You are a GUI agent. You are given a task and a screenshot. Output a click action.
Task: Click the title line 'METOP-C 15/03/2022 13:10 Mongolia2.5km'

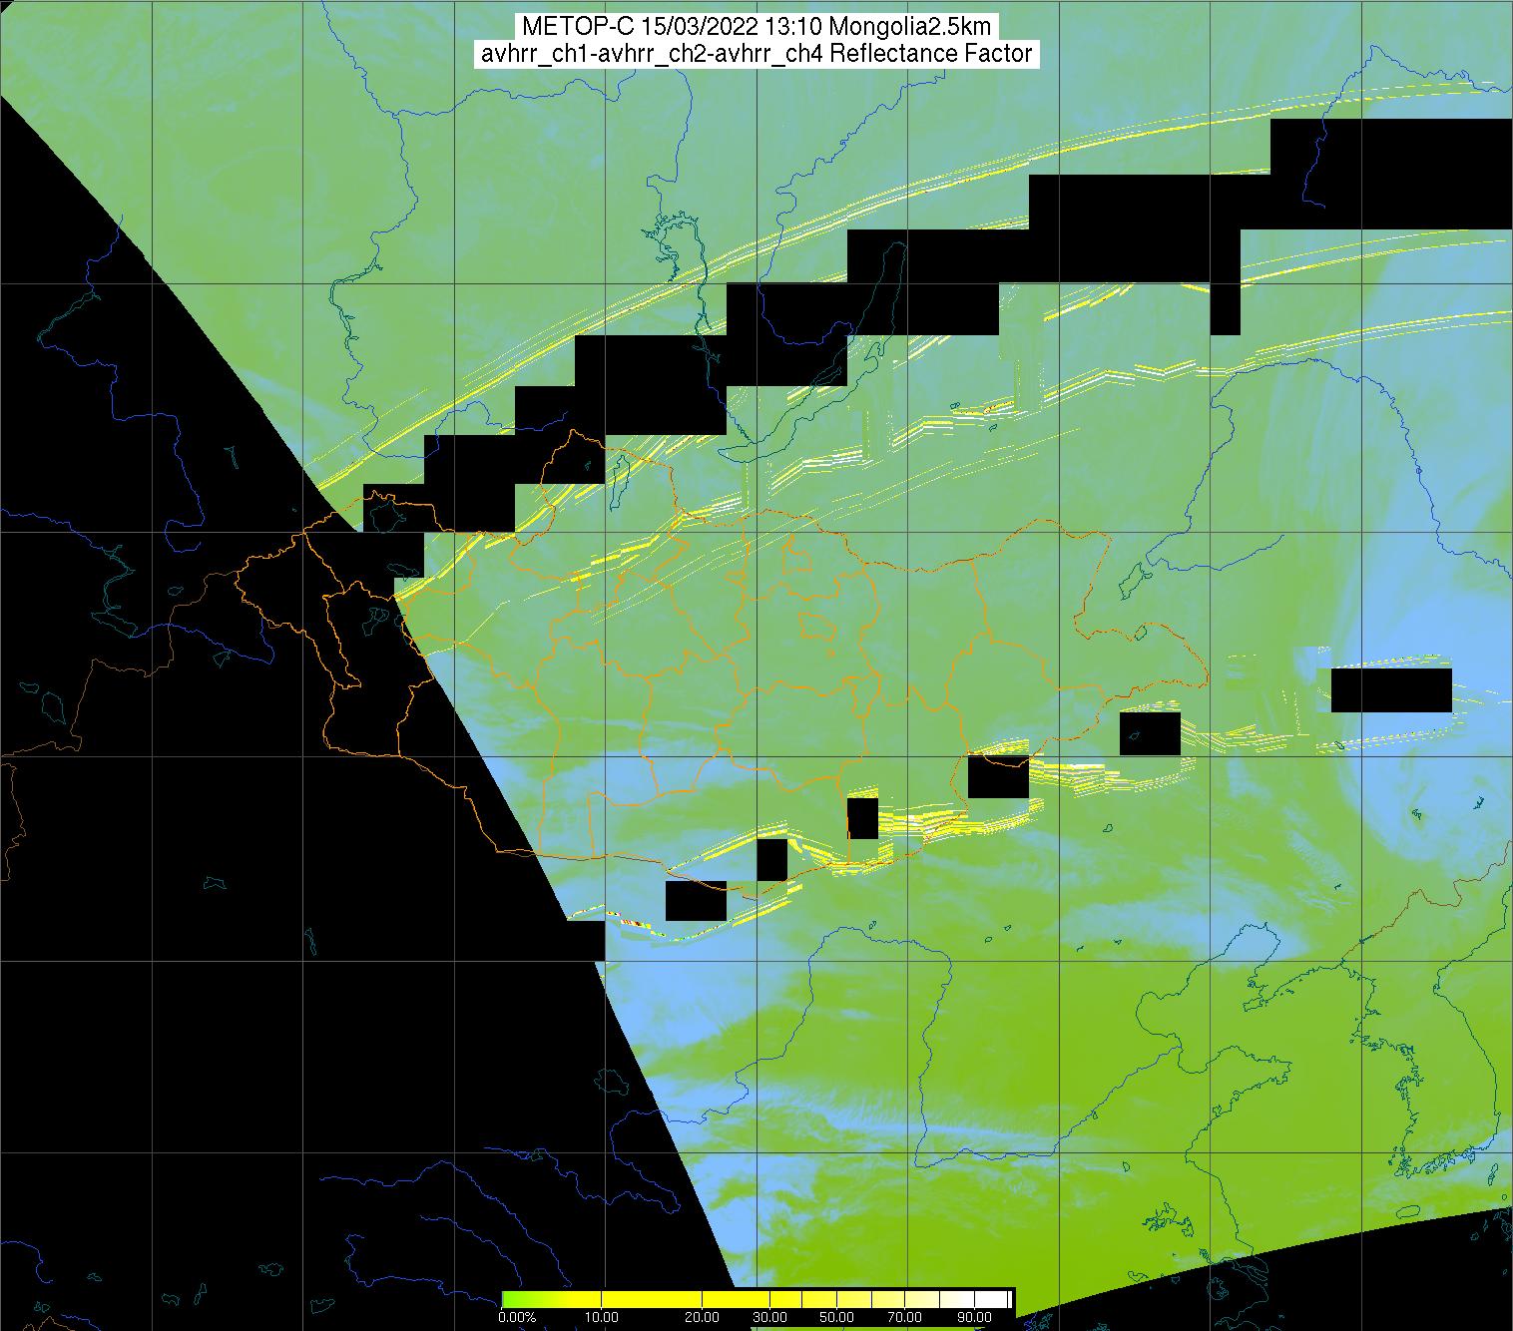click(x=756, y=27)
